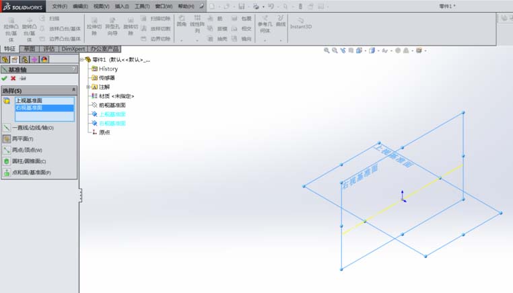Screen dimensions: 513x293
Task: Open help for the 基准轴 panel
Action: [x=73, y=69]
